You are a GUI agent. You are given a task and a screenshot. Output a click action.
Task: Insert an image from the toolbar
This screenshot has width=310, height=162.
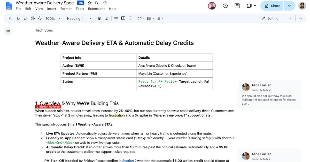[130, 18]
